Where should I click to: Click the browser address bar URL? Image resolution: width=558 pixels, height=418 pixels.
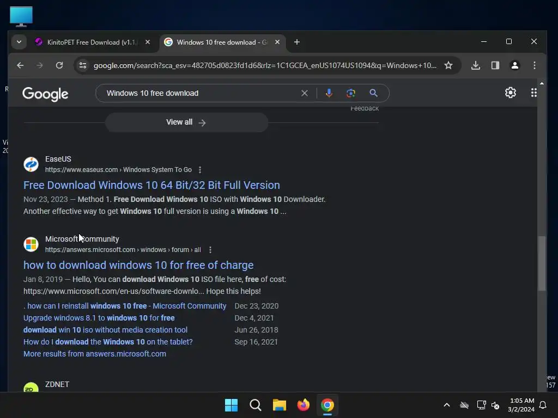[265, 65]
